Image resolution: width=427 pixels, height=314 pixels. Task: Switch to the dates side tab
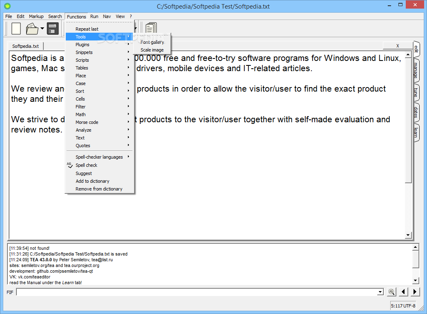(x=416, y=112)
